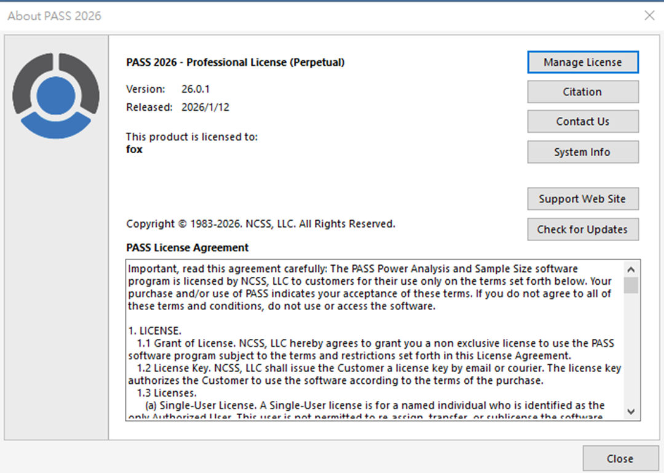664x473 pixels.
Task: Click the About PASS 2026 window title
Action: tap(54, 15)
